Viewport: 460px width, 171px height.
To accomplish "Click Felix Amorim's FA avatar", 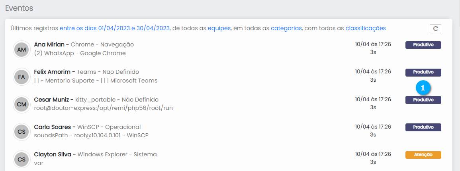I will click(x=21, y=77).
